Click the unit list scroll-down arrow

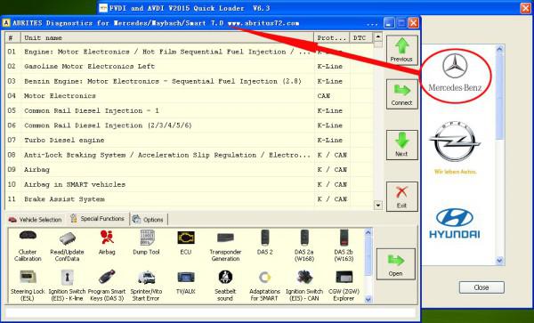[x=378, y=205]
